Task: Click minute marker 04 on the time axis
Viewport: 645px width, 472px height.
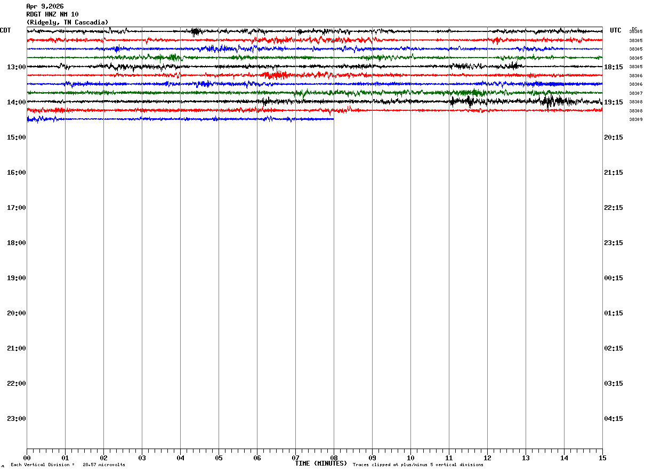Action: pyautogui.click(x=180, y=458)
